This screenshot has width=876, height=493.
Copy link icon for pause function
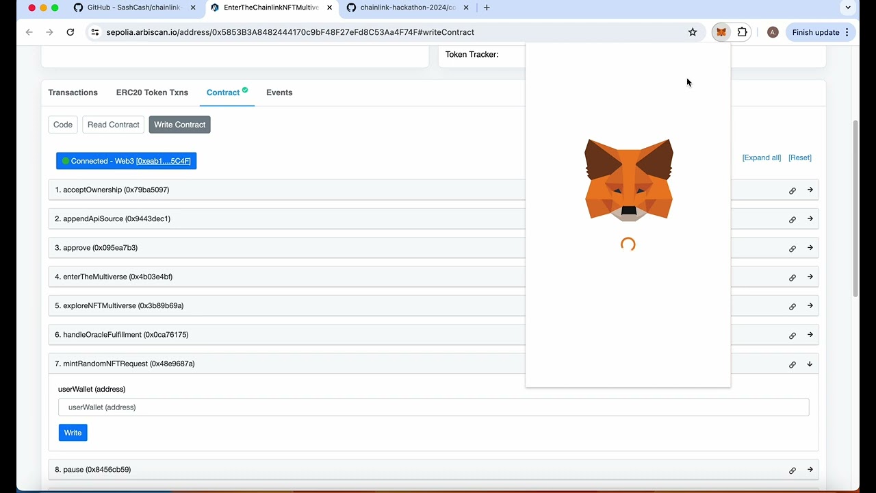[793, 470]
